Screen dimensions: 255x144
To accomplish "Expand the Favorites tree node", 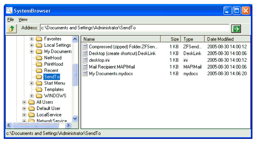I will pyautogui.click(x=32, y=39).
